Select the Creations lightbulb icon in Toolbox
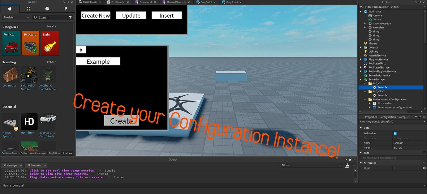Viewport: 427px width, 194px height. coord(65,8)
